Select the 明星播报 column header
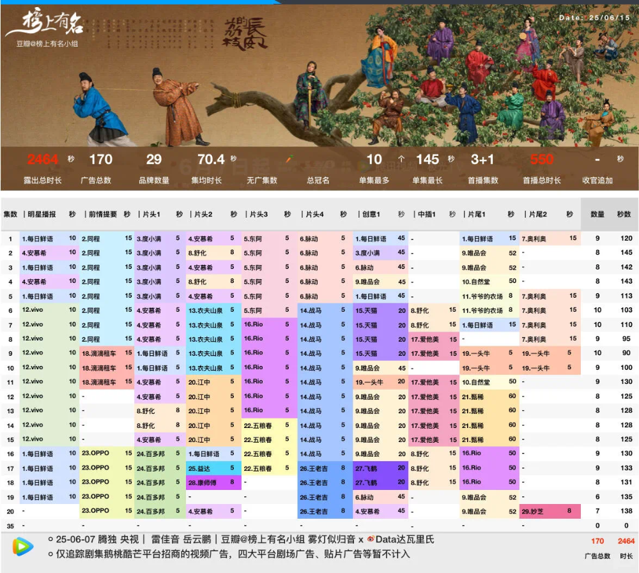The height and width of the screenshot is (573, 639). coord(42,214)
